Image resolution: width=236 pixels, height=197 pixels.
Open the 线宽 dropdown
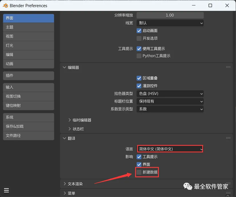point(170,23)
